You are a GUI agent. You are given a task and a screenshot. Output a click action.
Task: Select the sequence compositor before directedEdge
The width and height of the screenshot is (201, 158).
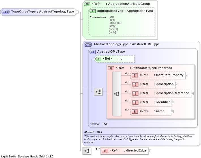(x=87, y=151)
